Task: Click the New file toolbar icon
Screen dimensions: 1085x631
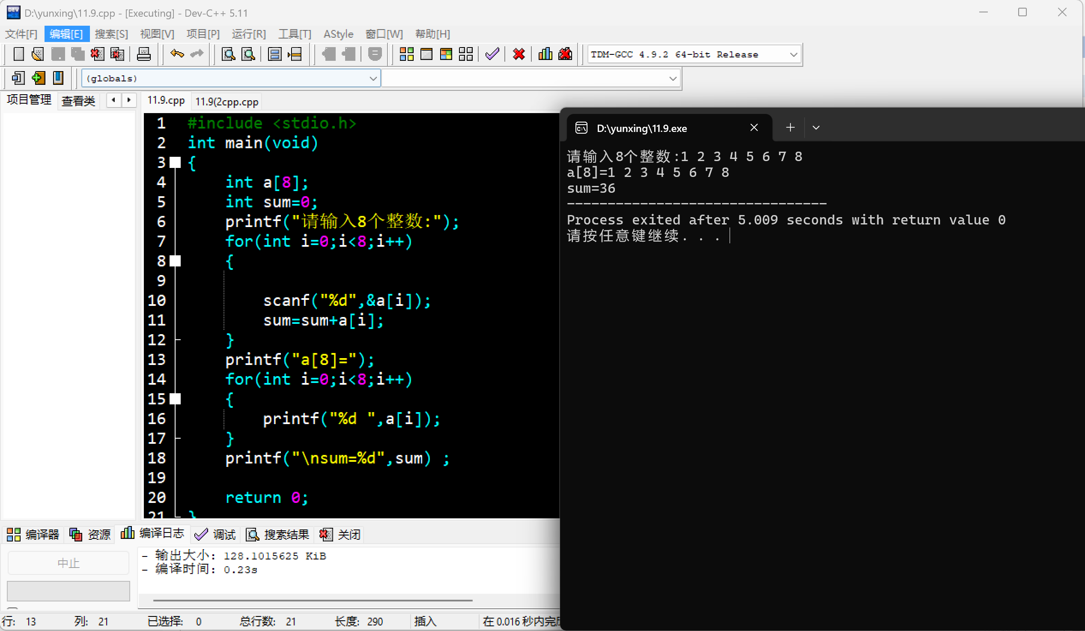Action: 18,54
